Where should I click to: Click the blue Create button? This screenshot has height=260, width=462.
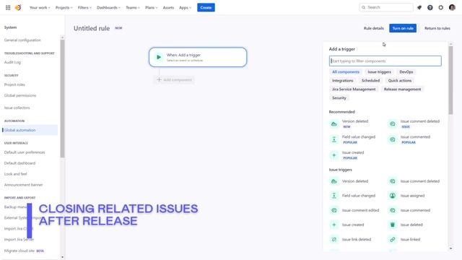(x=206, y=8)
